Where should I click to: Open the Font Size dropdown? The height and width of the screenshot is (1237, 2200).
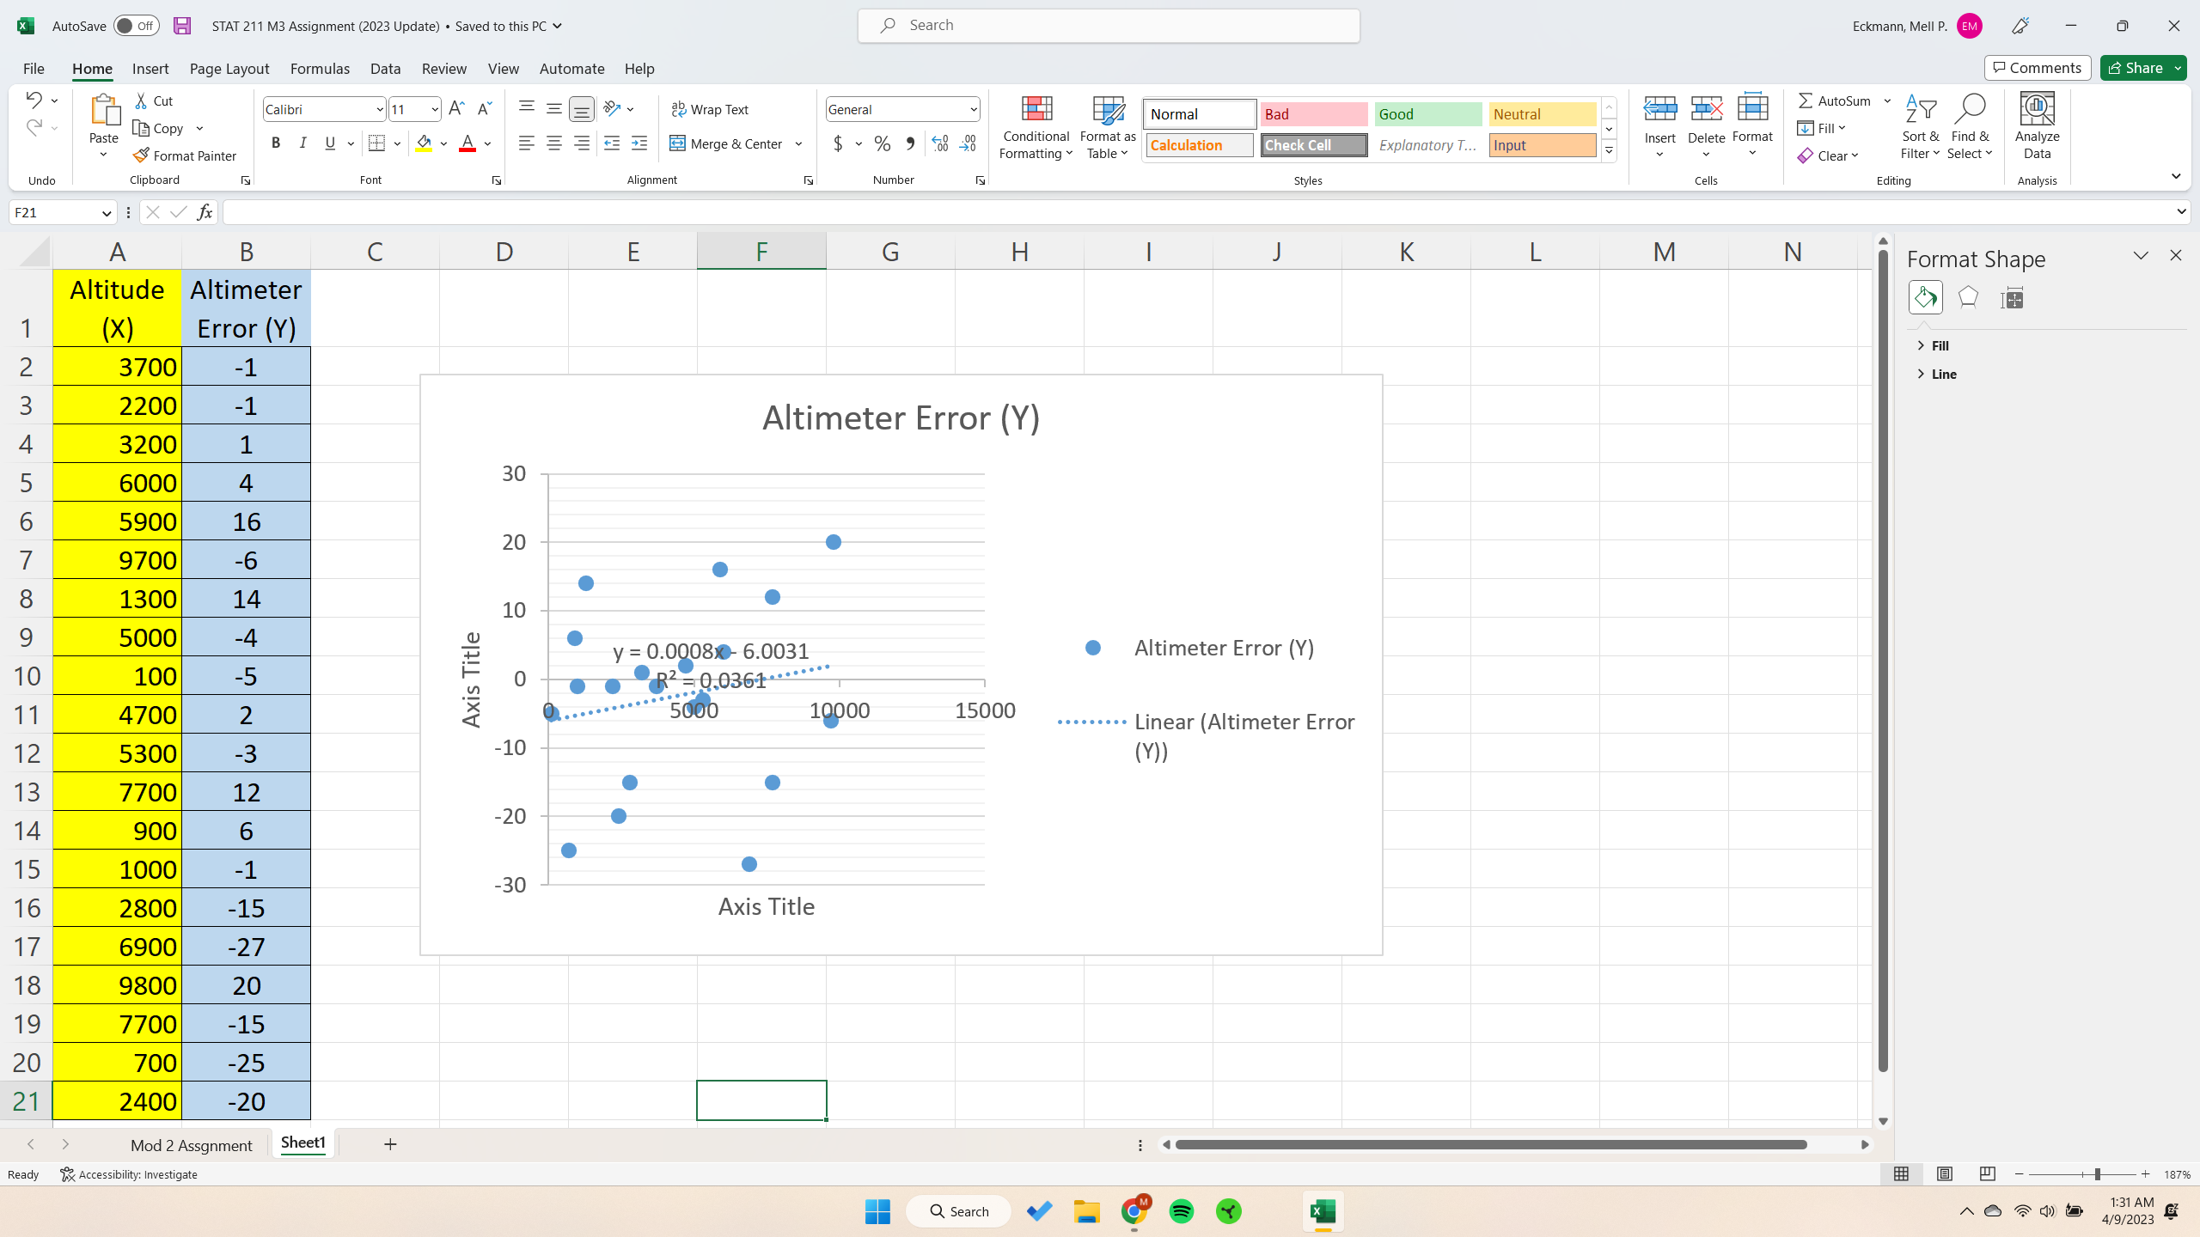pyautogui.click(x=433, y=109)
